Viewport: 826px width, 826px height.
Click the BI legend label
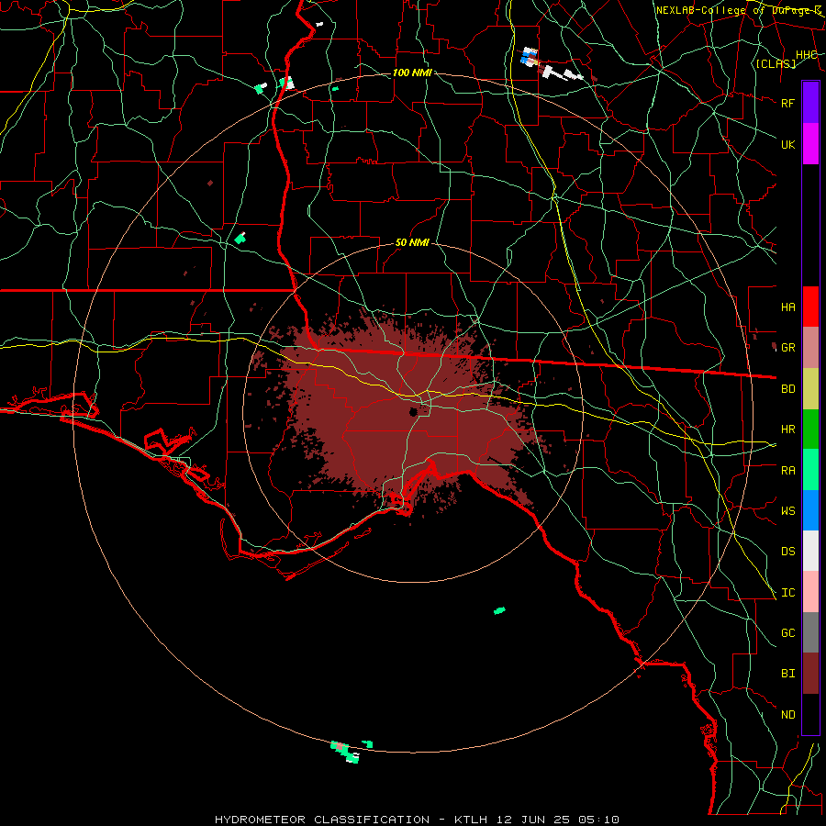(788, 674)
